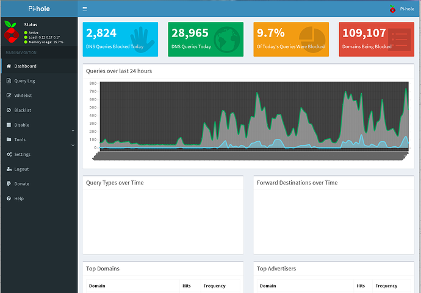Click the Whitelist pencil icon
Viewport: 421px width, 293px height.
[9, 96]
